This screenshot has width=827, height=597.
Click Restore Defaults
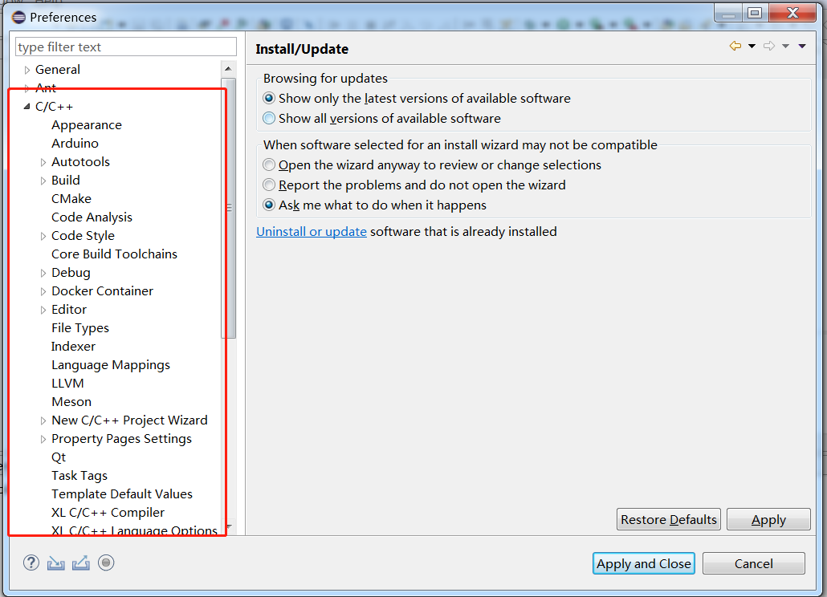(668, 519)
